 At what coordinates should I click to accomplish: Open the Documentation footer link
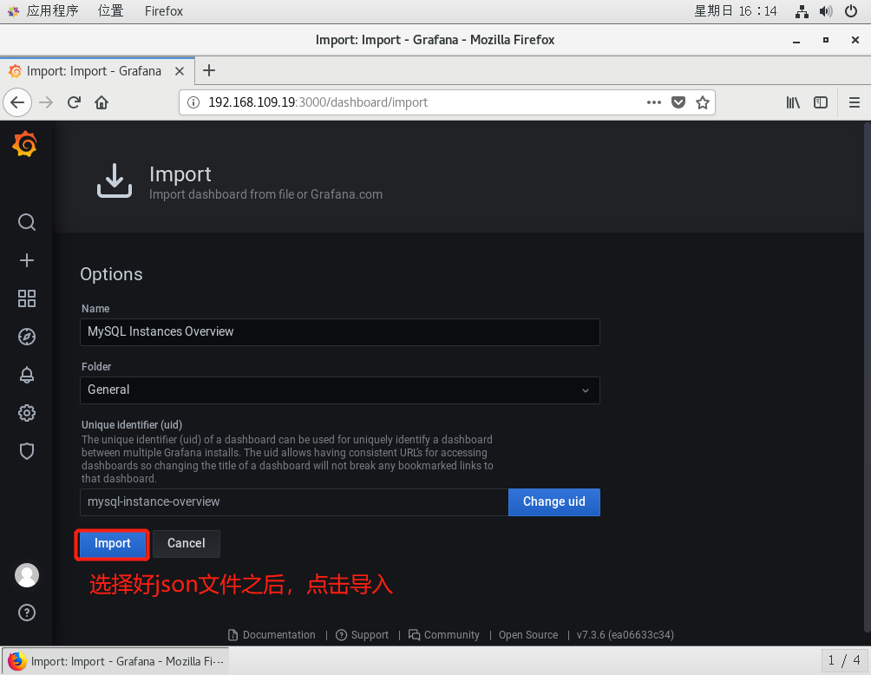272,634
